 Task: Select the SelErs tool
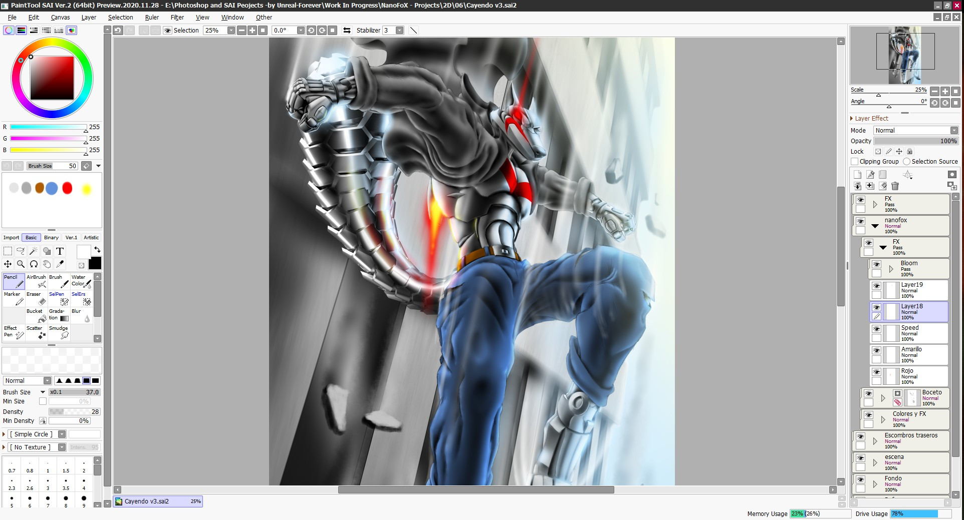(81, 298)
